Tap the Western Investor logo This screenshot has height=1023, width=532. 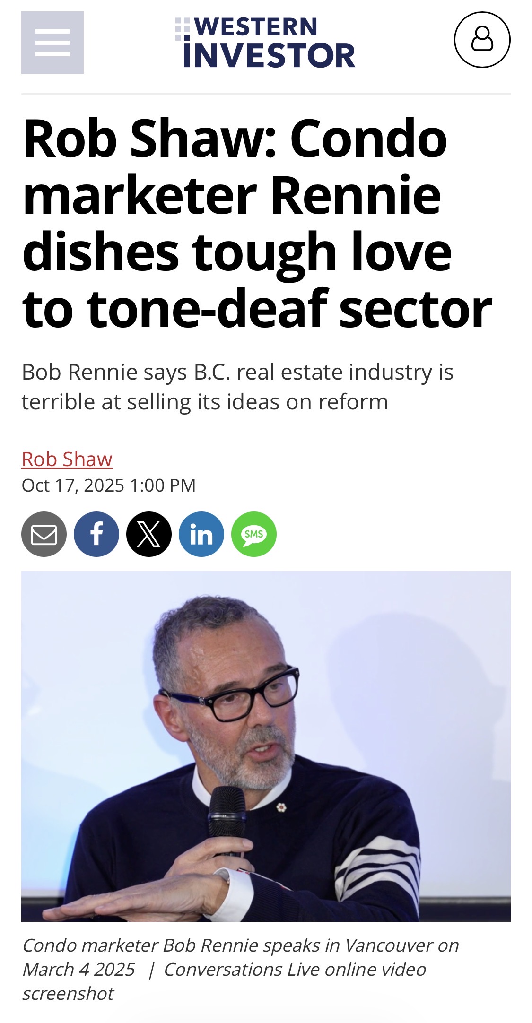coord(265,43)
